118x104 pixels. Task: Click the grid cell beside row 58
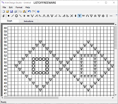[9, 35]
